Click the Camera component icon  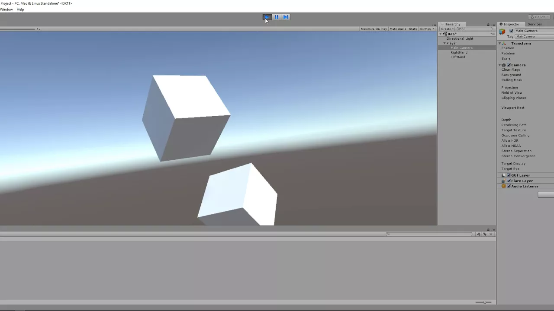pos(504,65)
